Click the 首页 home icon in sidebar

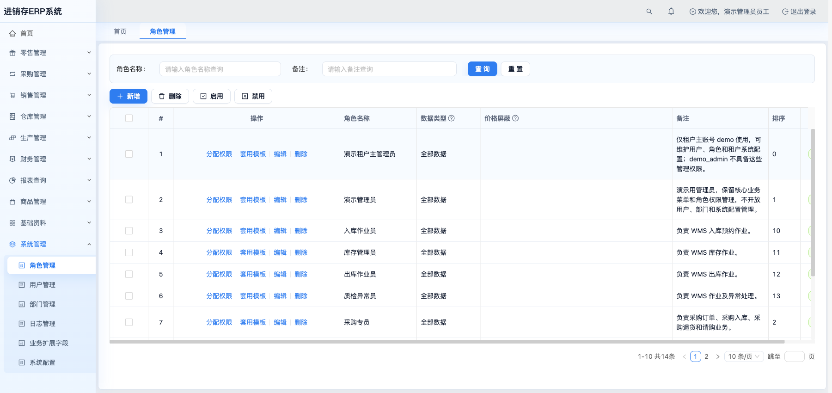pos(12,33)
